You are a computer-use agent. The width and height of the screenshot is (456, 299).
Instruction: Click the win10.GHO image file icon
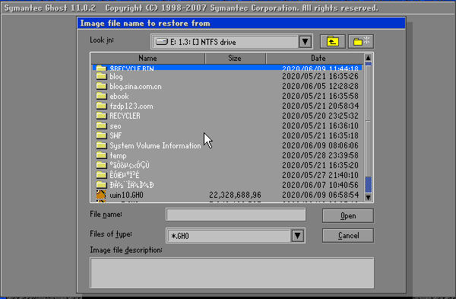(101, 195)
